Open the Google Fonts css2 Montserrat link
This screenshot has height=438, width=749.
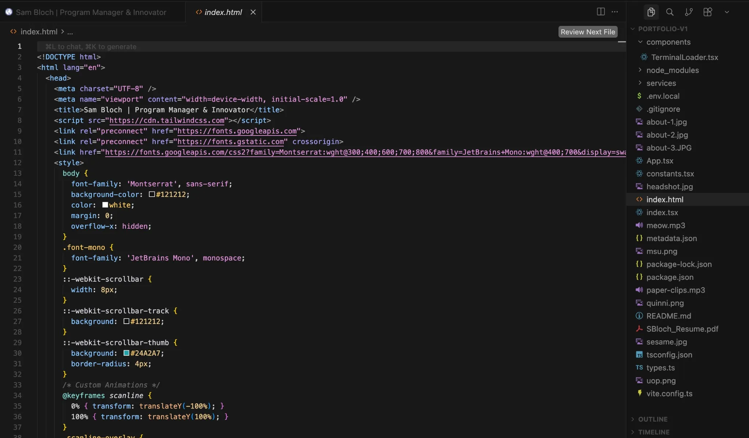tap(365, 152)
